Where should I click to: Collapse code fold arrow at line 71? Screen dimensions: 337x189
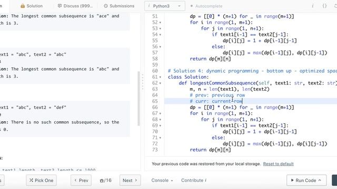click(160, 138)
